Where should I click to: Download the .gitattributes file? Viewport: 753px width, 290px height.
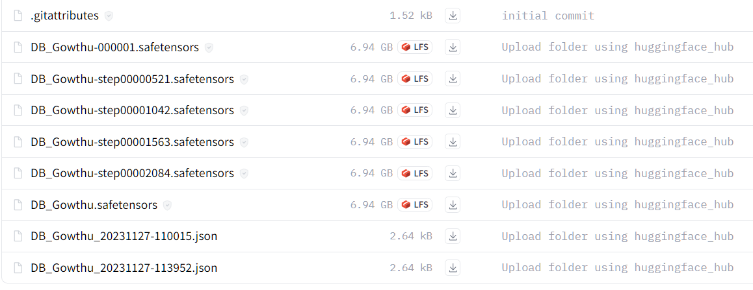(x=453, y=16)
